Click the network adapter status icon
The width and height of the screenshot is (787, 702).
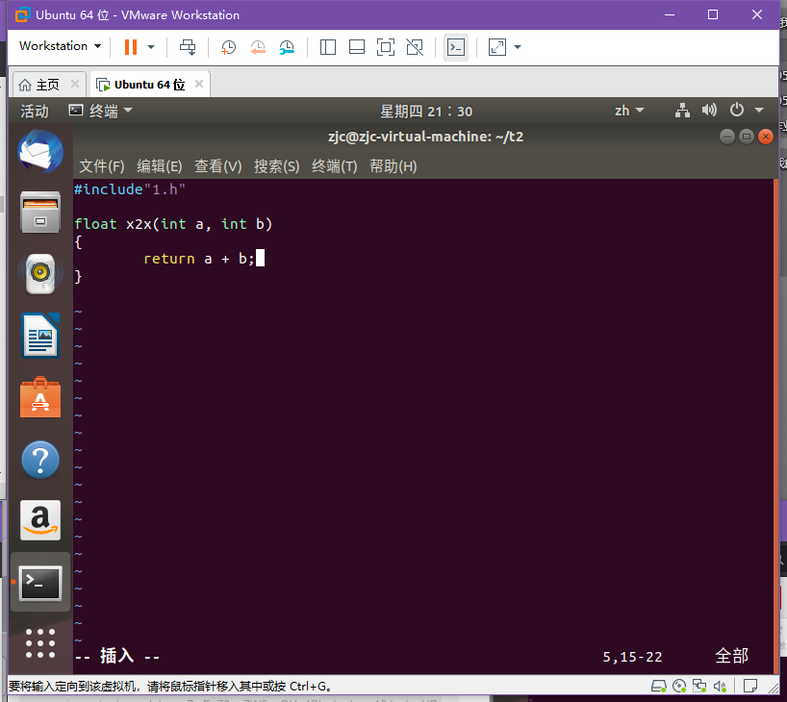tap(699, 686)
